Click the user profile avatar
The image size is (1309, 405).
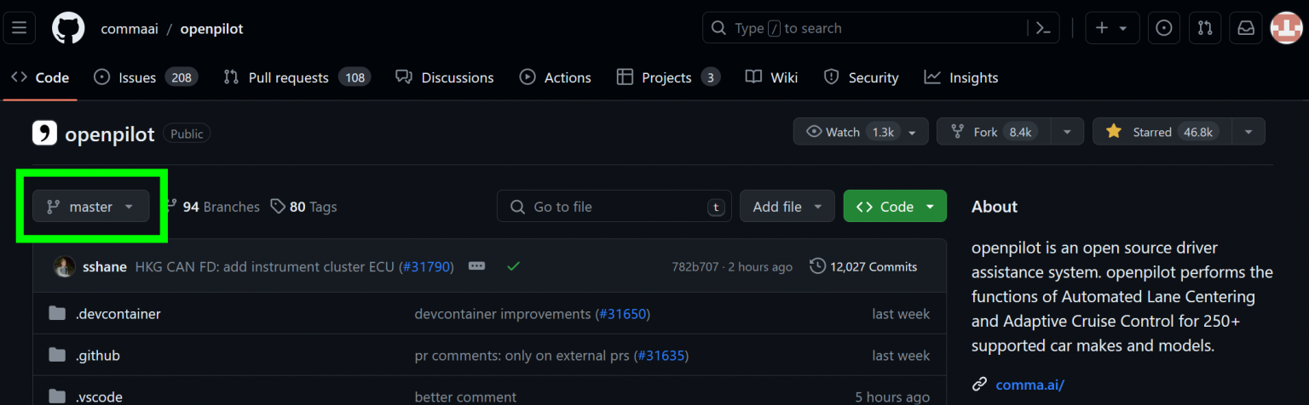pos(1286,28)
